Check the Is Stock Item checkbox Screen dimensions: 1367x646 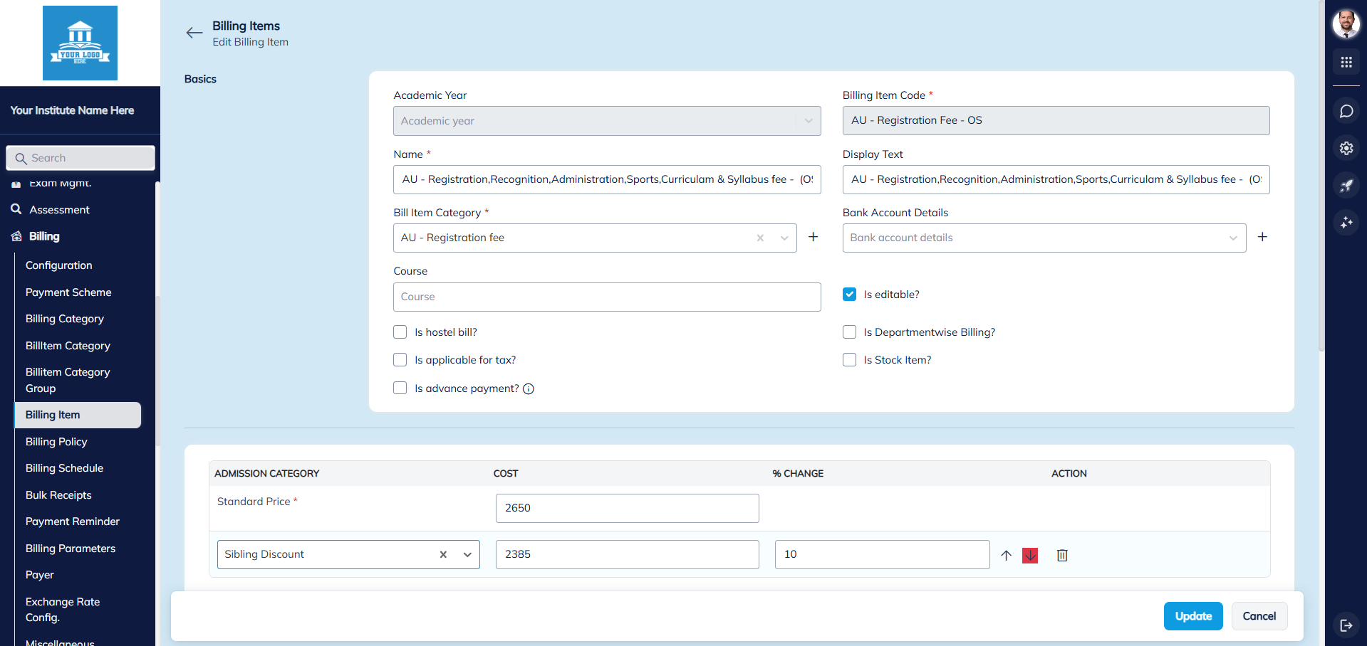tap(849, 359)
